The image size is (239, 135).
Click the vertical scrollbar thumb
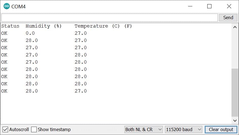235,92
